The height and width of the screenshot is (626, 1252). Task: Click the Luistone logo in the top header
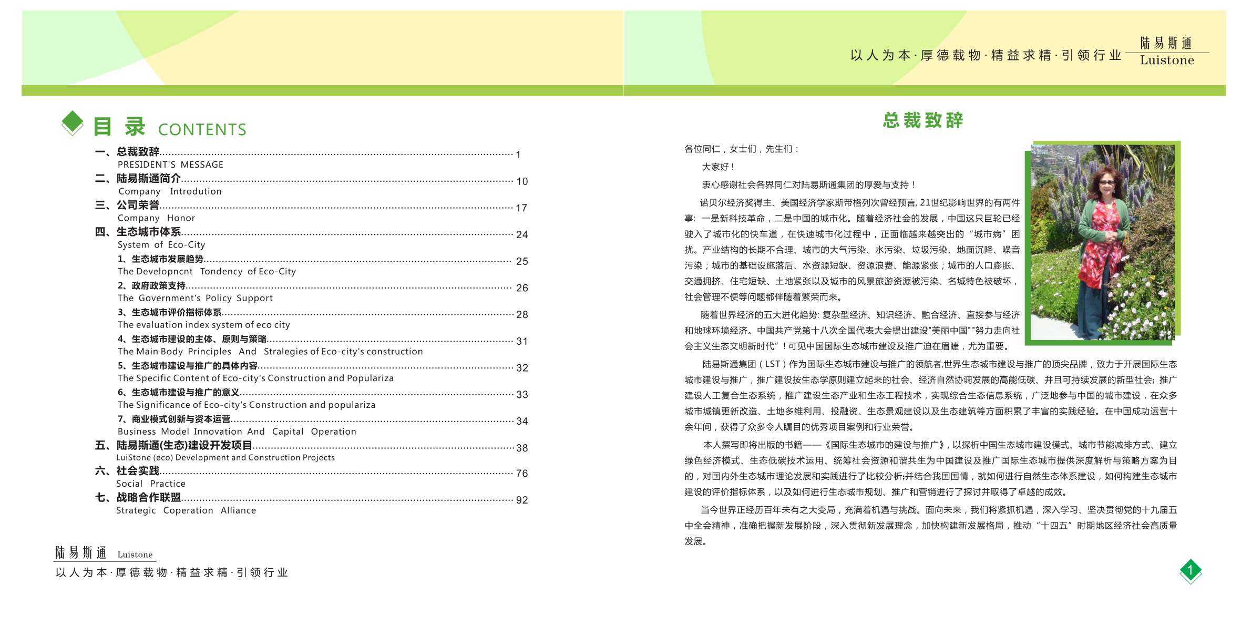tap(1166, 51)
